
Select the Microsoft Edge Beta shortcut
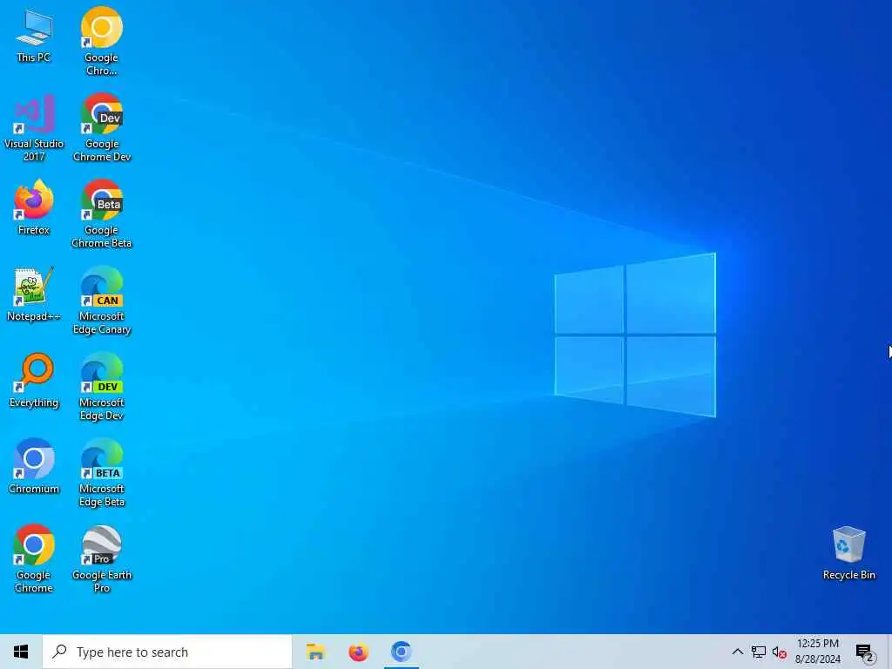point(101,473)
